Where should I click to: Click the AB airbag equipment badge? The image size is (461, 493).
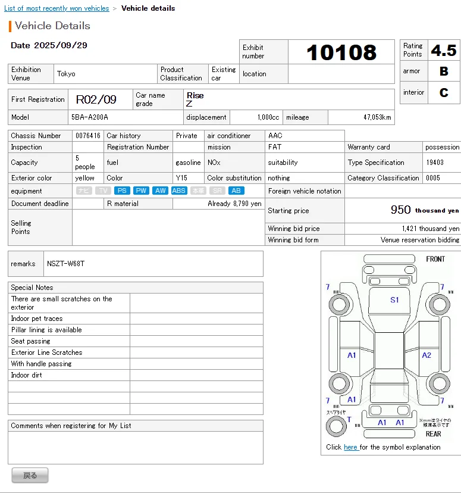pyautogui.click(x=236, y=191)
